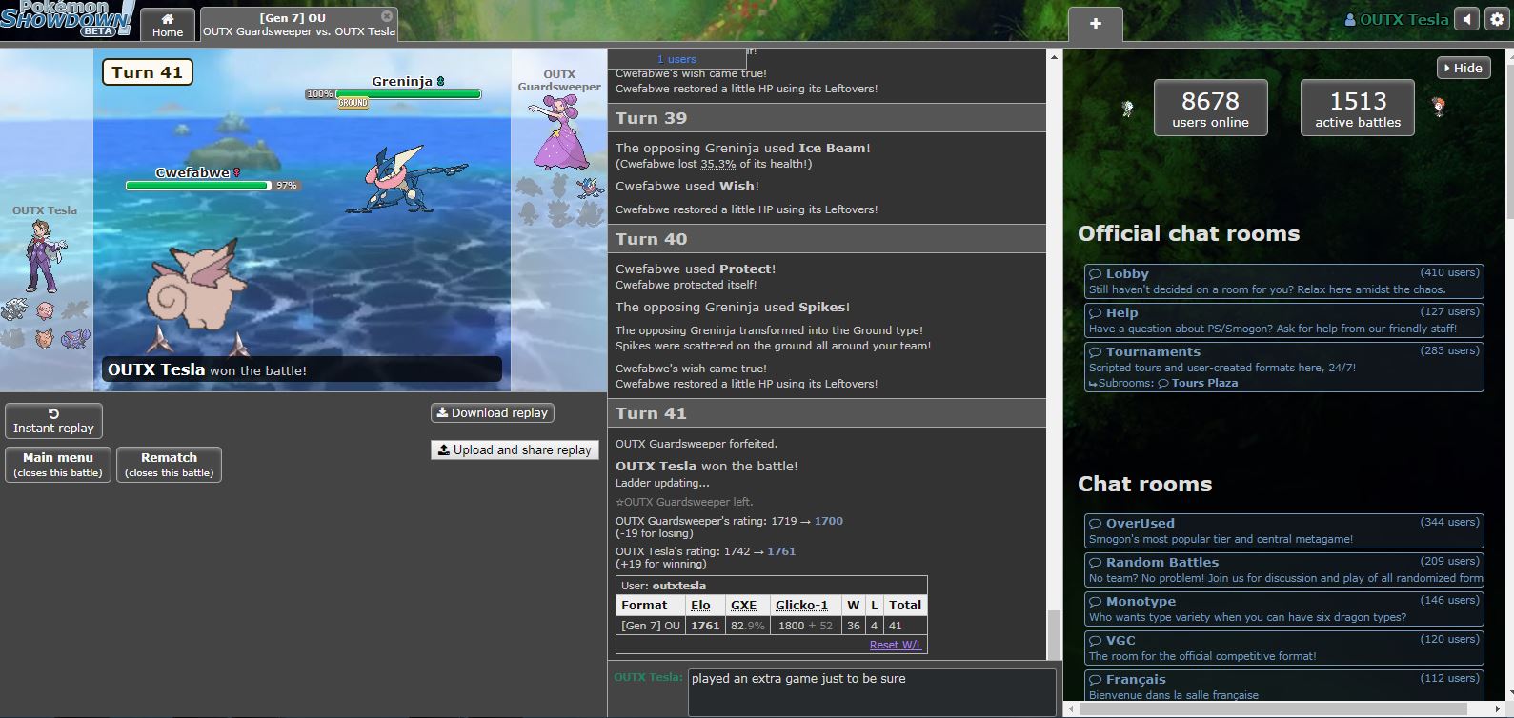Download replay file
Image resolution: width=1514 pixels, height=718 pixels.
pos(493,412)
